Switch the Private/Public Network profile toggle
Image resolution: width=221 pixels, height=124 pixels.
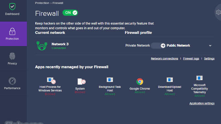[x=158, y=45]
